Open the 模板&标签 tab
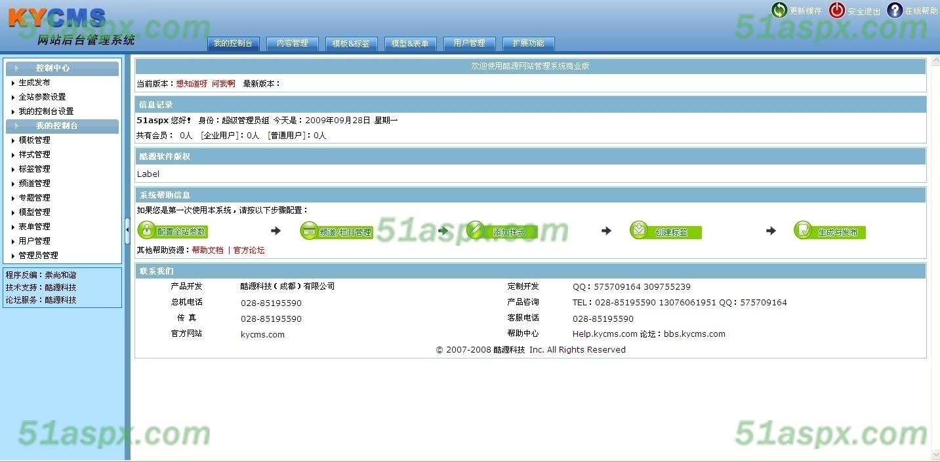The image size is (940, 462). tap(351, 44)
